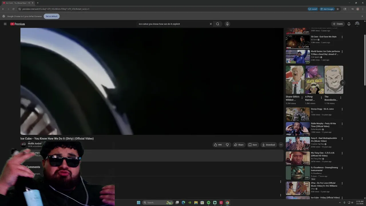Switch to Chrome on the taskbar
Image resolution: width=366 pixels, height=206 pixels.
tap(227, 203)
